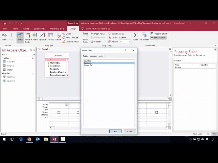Click the Alias property value Counties
Screen dimensions: 218x163
point(208,65)
